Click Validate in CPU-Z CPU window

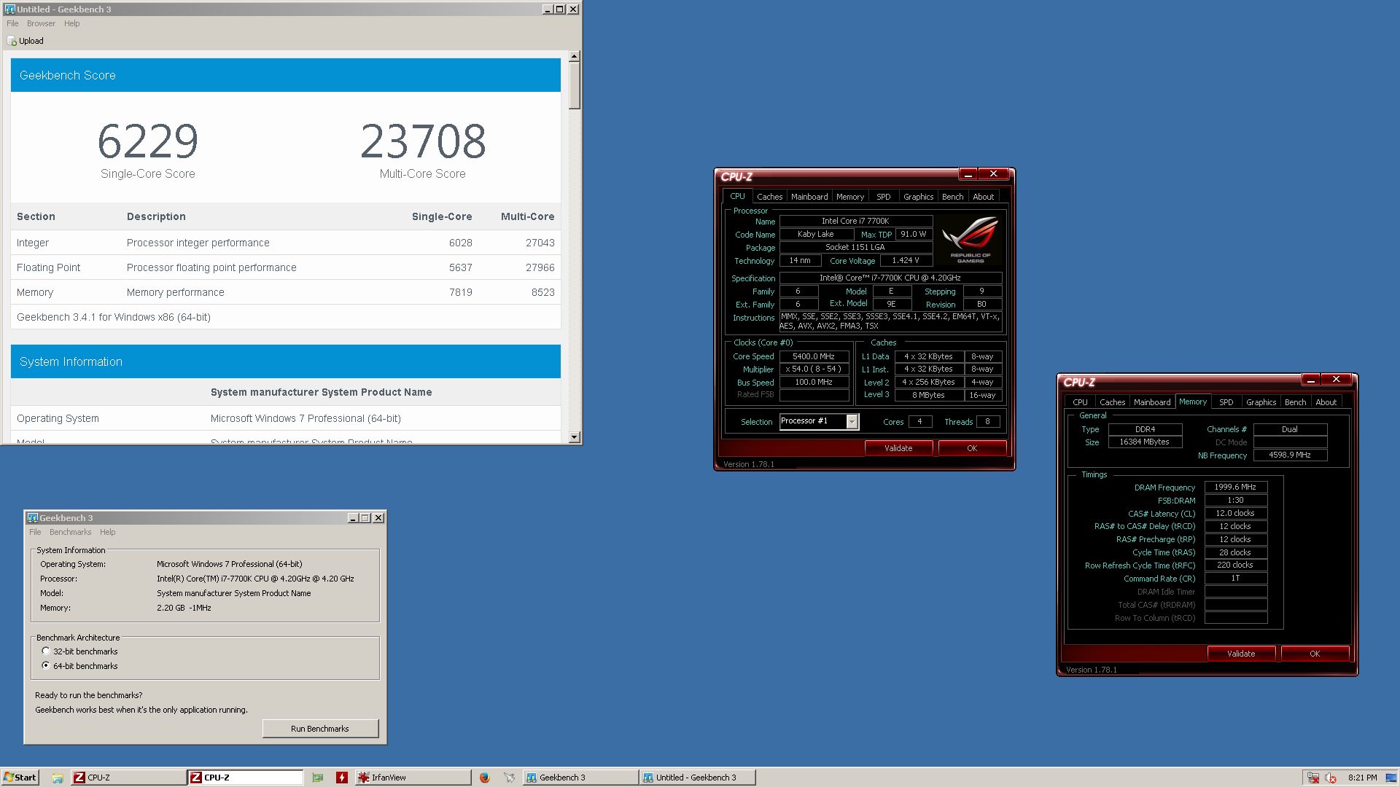click(x=898, y=448)
